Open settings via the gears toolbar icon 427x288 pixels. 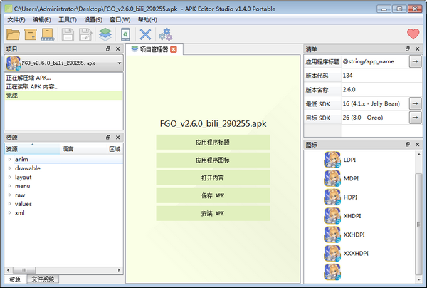(x=165, y=34)
